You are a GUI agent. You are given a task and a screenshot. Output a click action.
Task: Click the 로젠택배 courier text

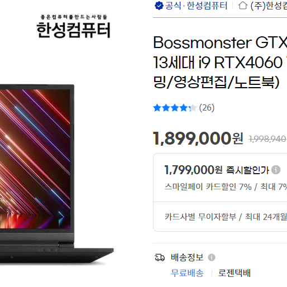tap(235, 273)
